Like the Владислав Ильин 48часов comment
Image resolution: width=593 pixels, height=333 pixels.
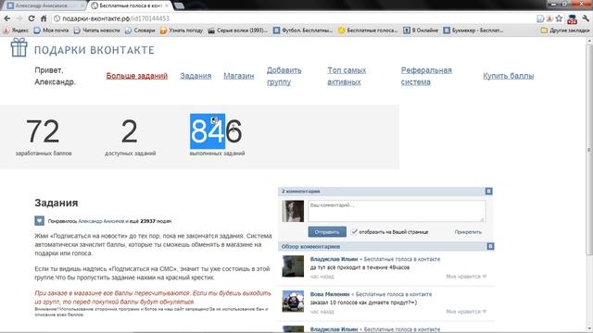coord(466,277)
